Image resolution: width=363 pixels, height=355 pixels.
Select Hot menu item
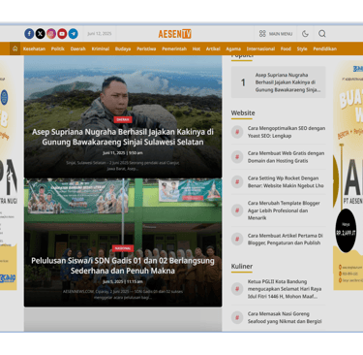[197, 48]
